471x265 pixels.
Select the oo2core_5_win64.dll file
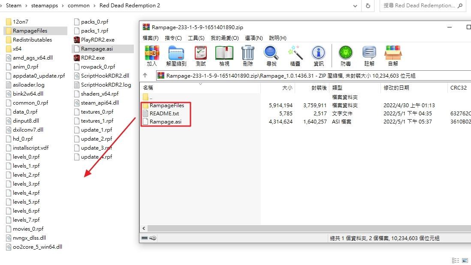click(34, 247)
